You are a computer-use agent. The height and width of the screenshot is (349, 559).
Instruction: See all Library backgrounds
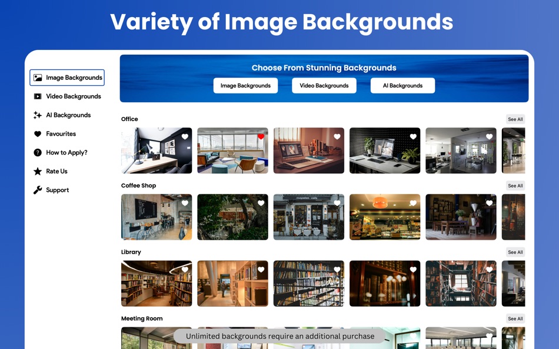[x=515, y=252]
